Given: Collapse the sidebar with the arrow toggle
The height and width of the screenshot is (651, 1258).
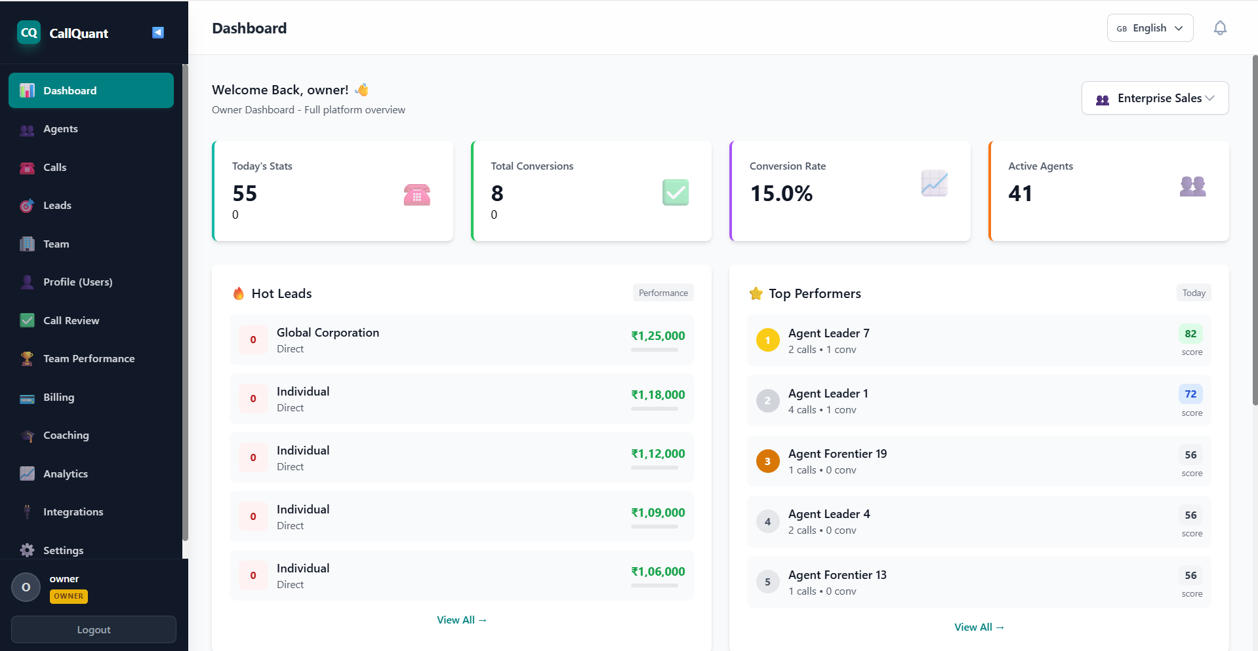Looking at the screenshot, I should (157, 32).
